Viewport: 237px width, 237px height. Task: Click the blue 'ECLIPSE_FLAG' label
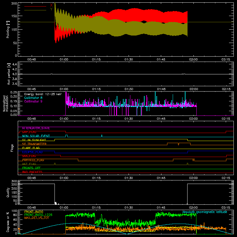click(32, 152)
